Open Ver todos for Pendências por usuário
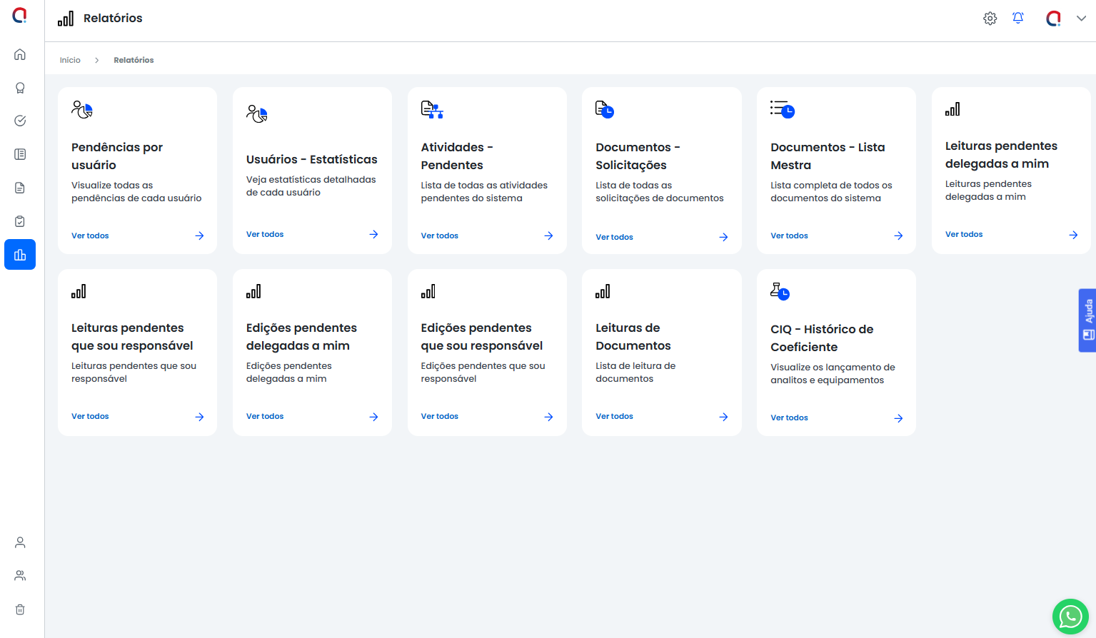The width and height of the screenshot is (1096, 638). click(x=90, y=236)
